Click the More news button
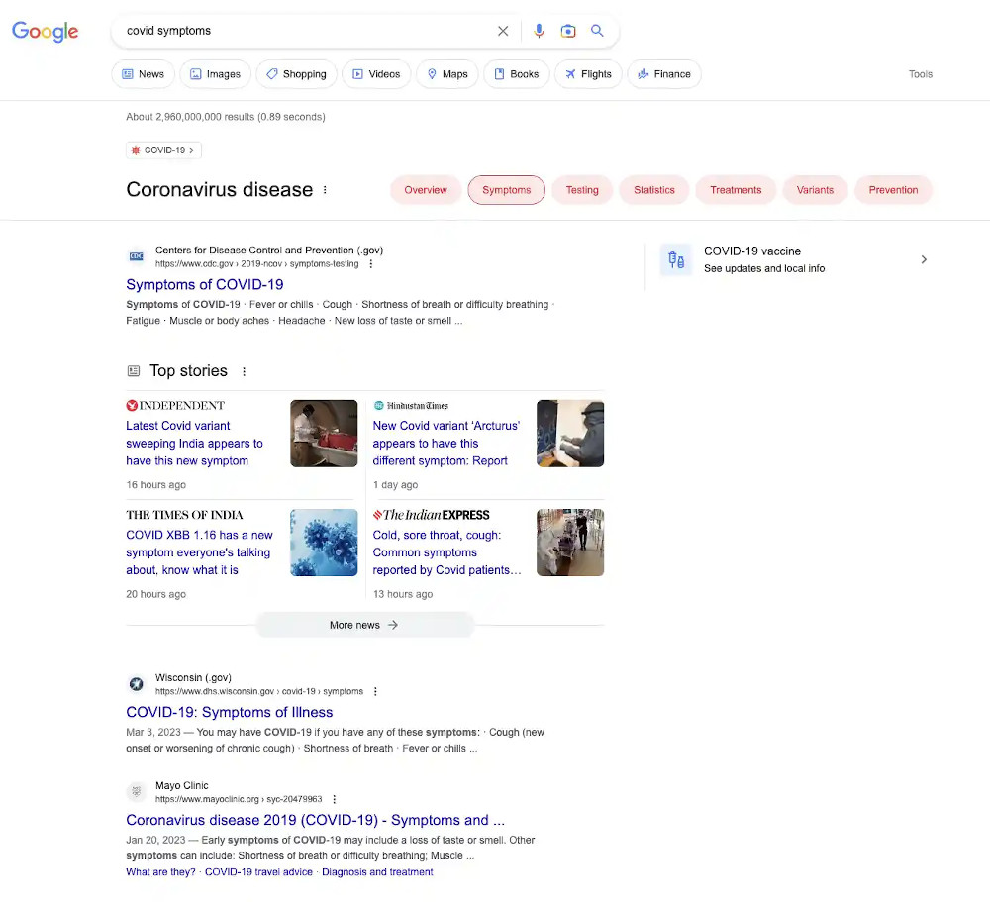 [365, 625]
